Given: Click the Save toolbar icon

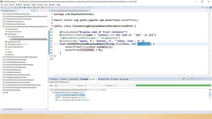Looking at the screenshot, I should click(x=6, y=8).
